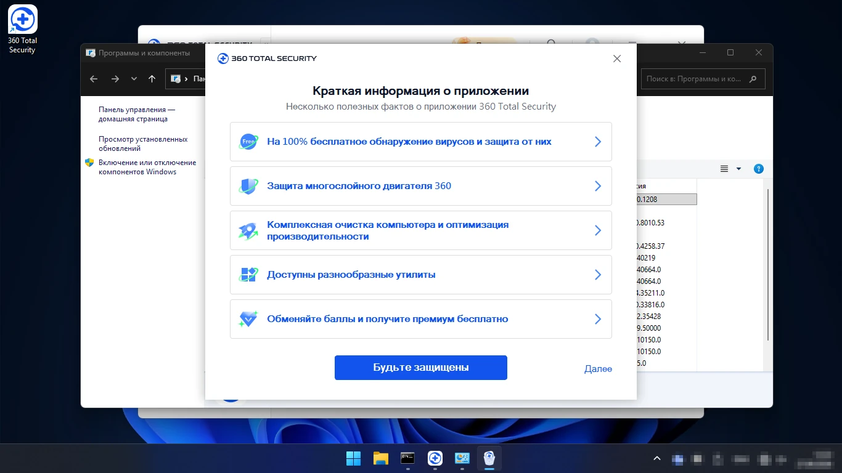The width and height of the screenshot is (842, 473).
Task: Switch to Control Panel taskbar icon
Action: pos(462,458)
